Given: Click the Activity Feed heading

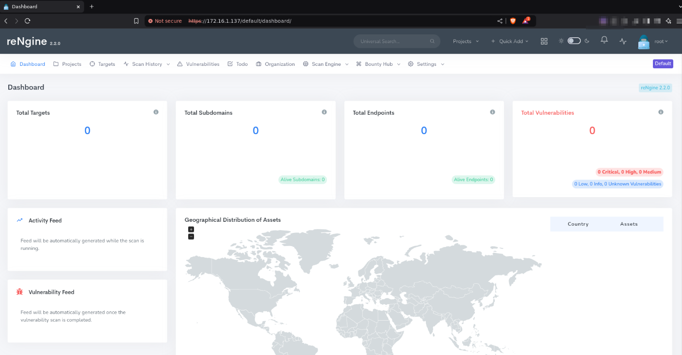Looking at the screenshot, I should click(x=45, y=220).
